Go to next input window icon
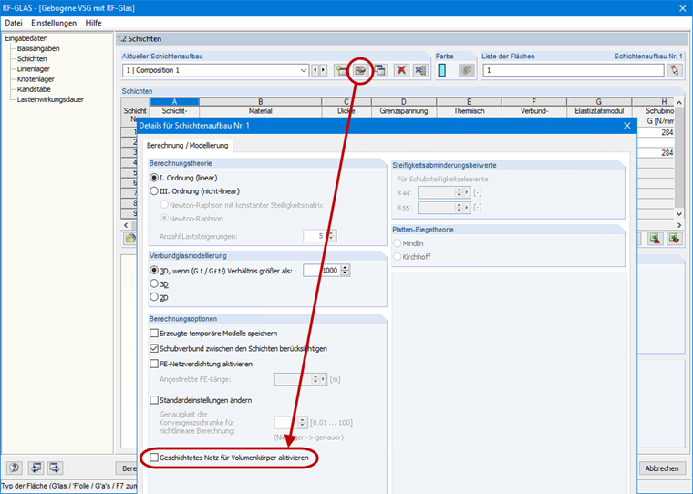Image resolution: width=693 pixels, height=494 pixels. click(x=55, y=468)
